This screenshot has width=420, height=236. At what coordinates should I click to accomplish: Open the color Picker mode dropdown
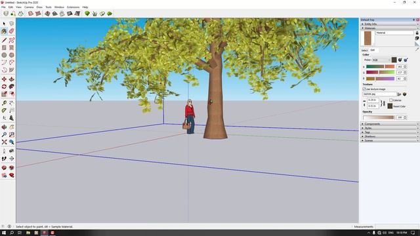pos(381,60)
